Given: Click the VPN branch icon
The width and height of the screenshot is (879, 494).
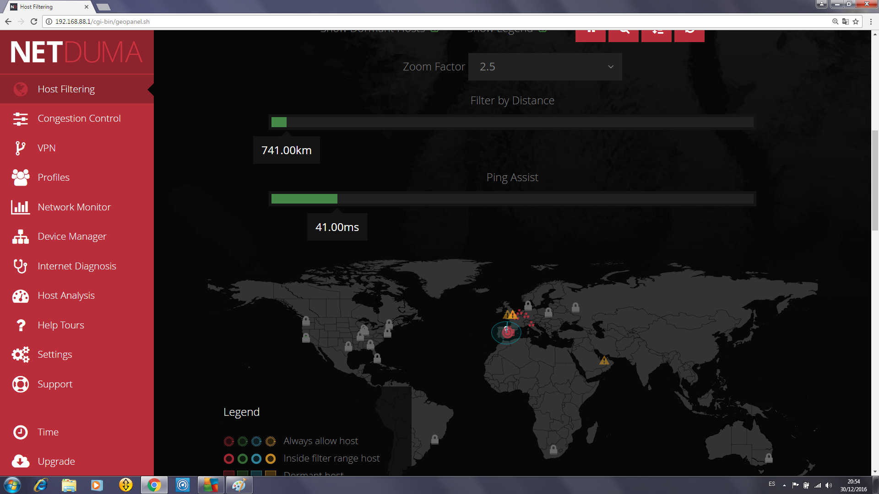Looking at the screenshot, I should [x=20, y=148].
